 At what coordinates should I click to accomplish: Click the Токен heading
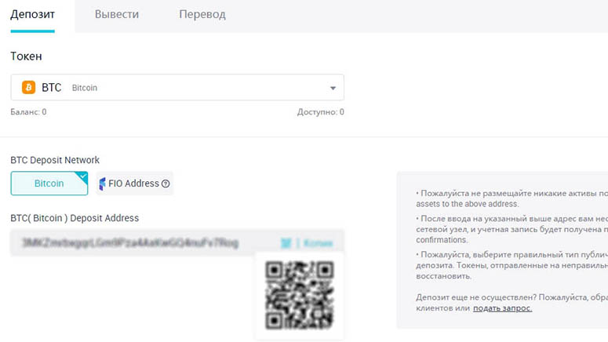26,56
